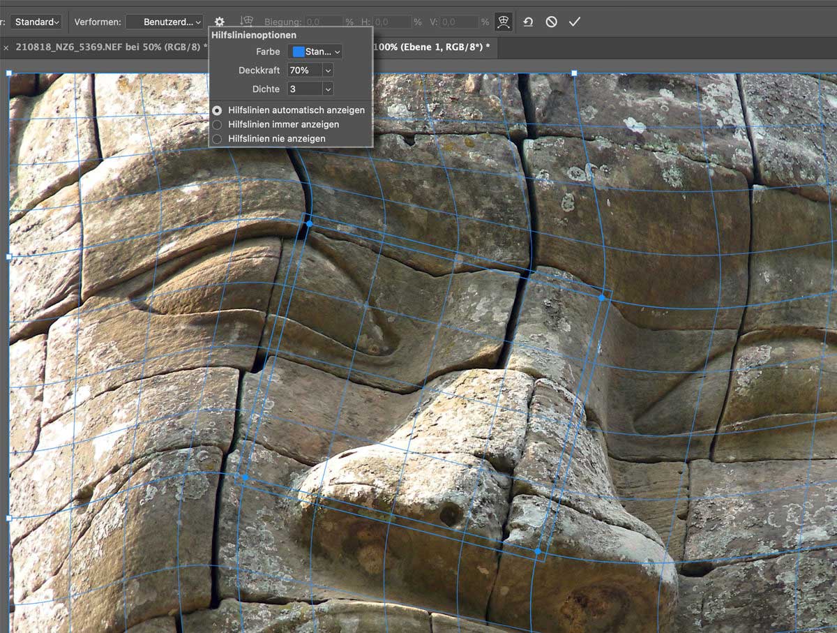837x633 pixels.
Task: Select the warp control point near the eye
Action: (309, 224)
